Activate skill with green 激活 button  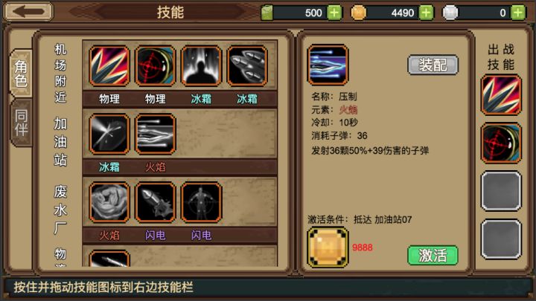click(433, 255)
